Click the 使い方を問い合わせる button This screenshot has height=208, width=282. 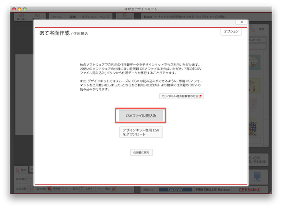[258, 160]
